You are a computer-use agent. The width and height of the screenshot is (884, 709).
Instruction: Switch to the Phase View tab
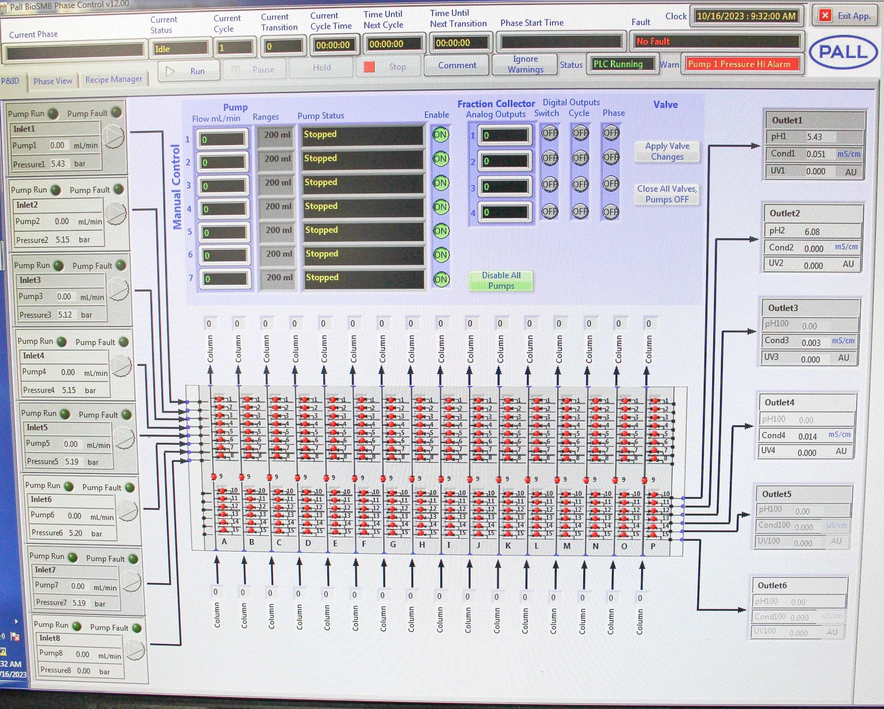tap(53, 81)
